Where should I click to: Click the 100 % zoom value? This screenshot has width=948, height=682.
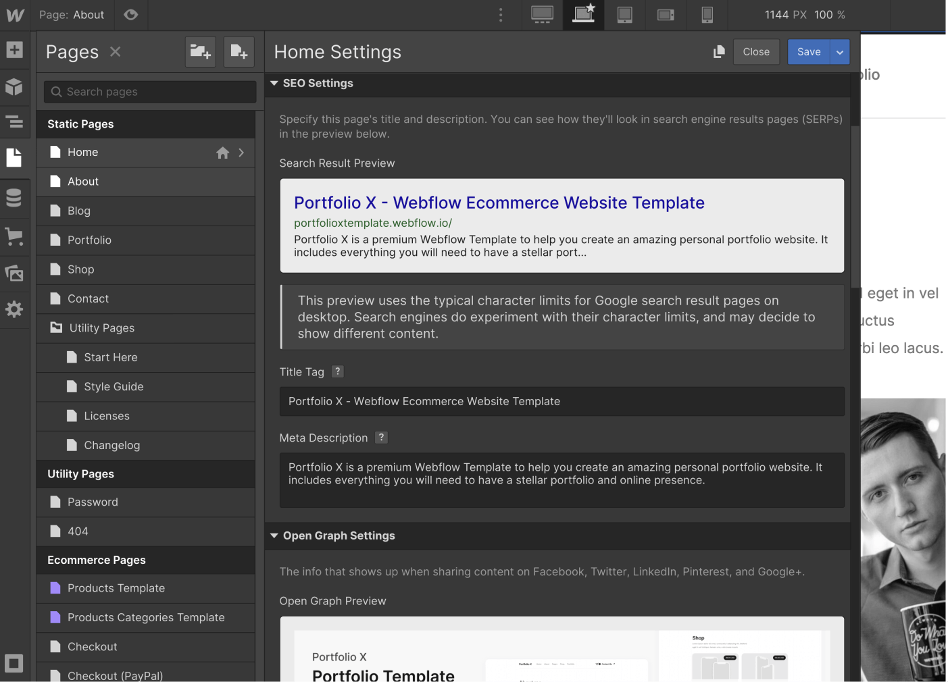830,15
